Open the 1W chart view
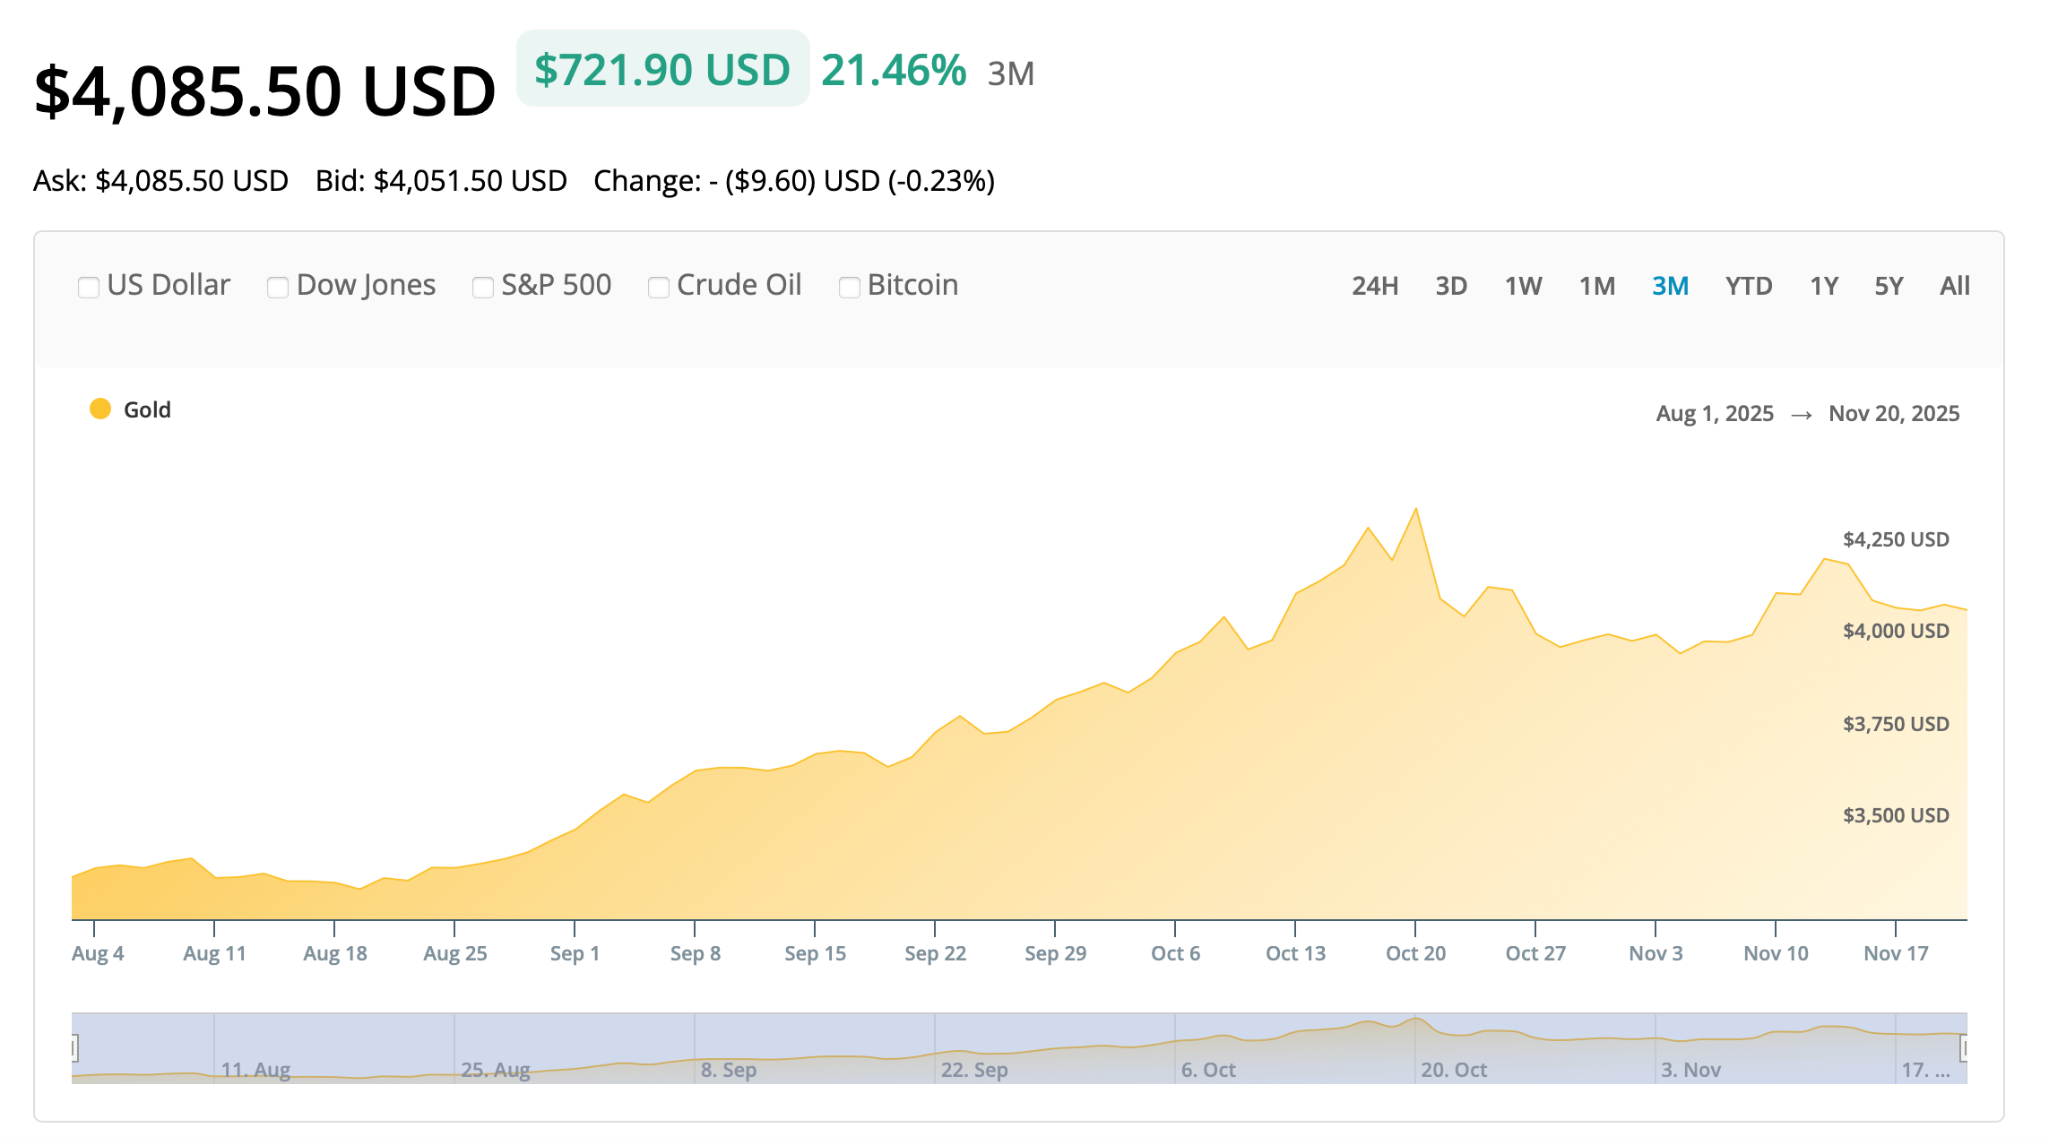 [x=1522, y=285]
